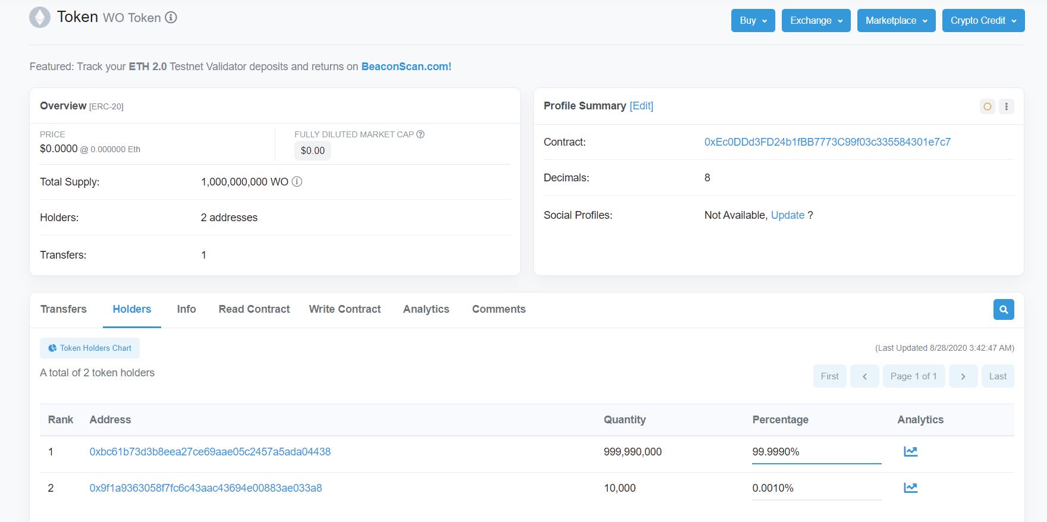Open the Comments tab

point(499,309)
